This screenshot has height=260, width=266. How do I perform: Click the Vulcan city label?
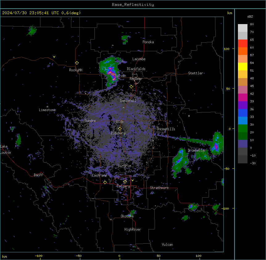click(x=167, y=245)
